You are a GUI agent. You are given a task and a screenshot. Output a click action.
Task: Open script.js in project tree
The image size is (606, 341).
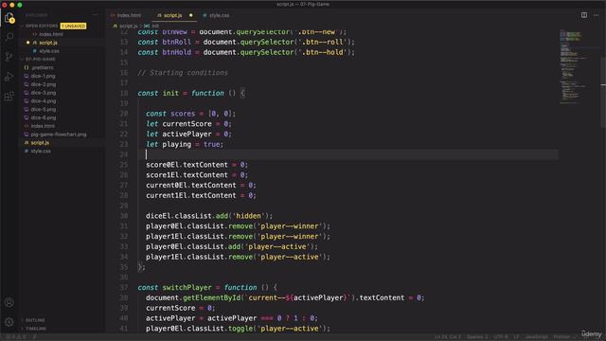(x=40, y=143)
